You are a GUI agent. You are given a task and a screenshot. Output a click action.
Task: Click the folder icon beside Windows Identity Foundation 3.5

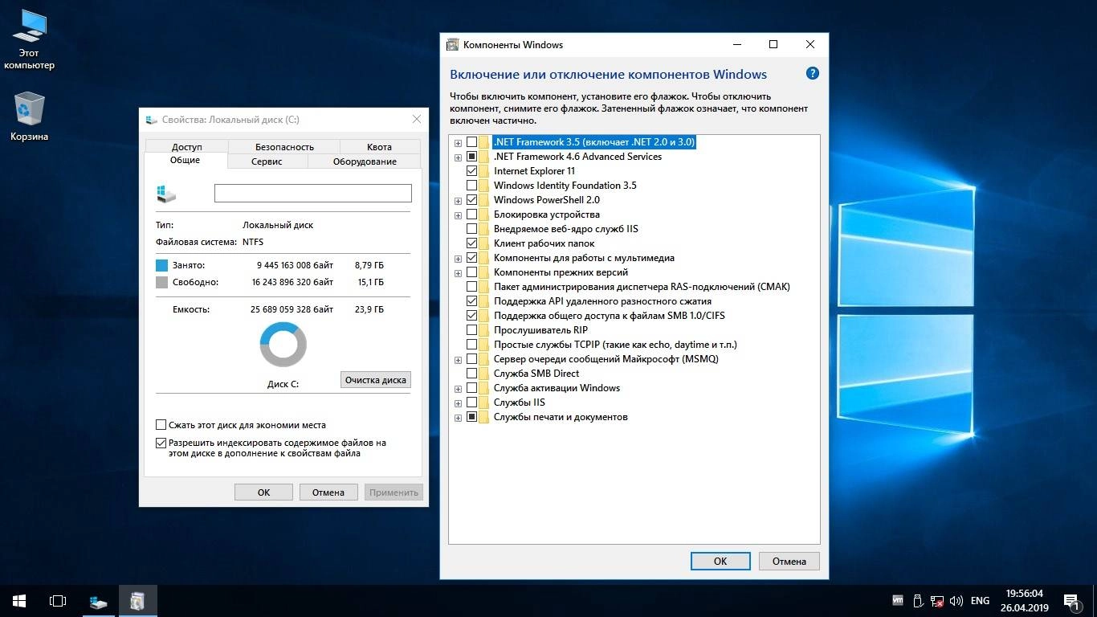pos(484,186)
